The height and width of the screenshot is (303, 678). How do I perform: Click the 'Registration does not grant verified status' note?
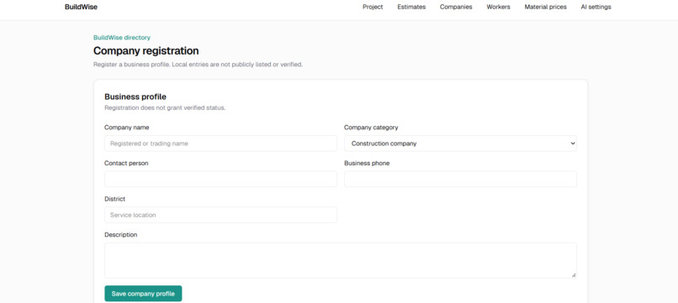point(165,108)
